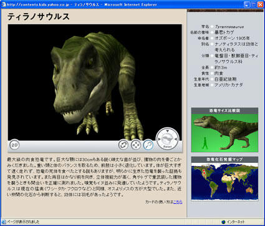Click the Internet Explorer page icon in title bar
This screenshot has width=265, height=226.
[x=4, y=4]
